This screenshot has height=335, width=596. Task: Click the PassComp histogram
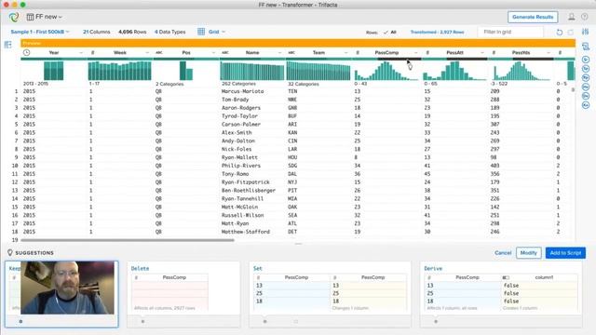point(386,71)
